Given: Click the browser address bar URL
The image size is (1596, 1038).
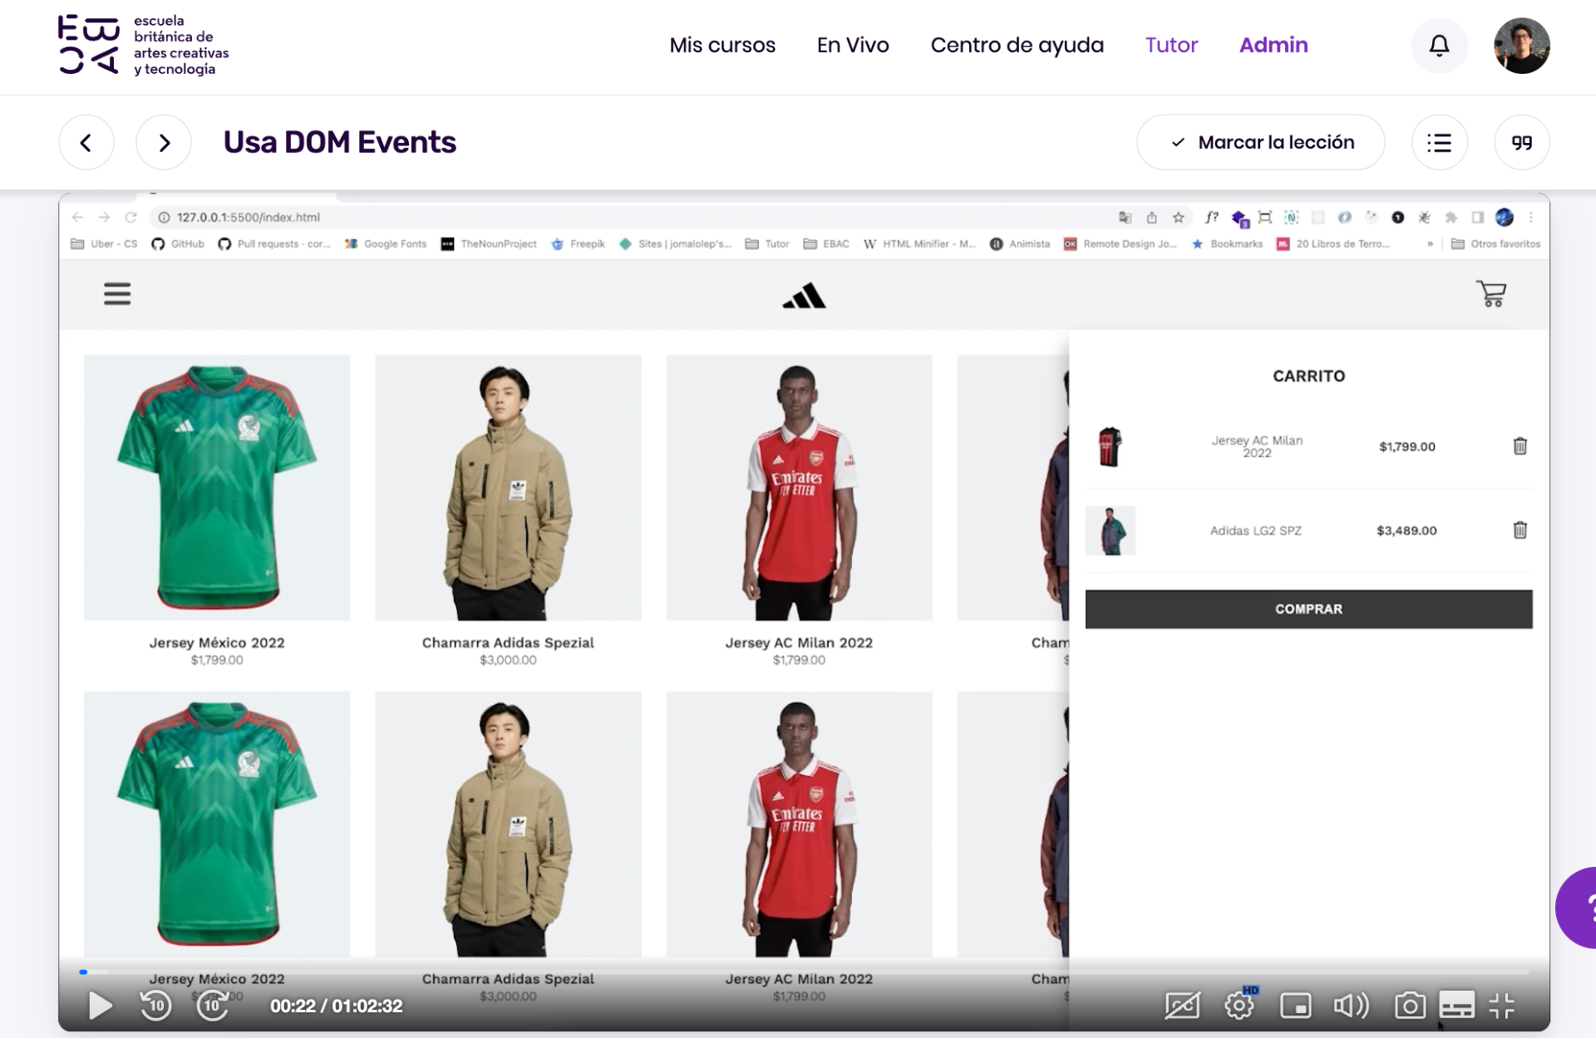Looking at the screenshot, I should pos(248,217).
